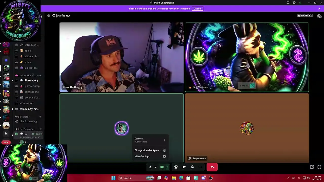Open OBS Studio from the taskbar

tap(211, 178)
